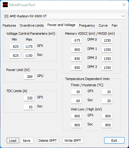129x148 pixels.
Task: Edit the TDC Limits GFX field
Action: click(29, 98)
